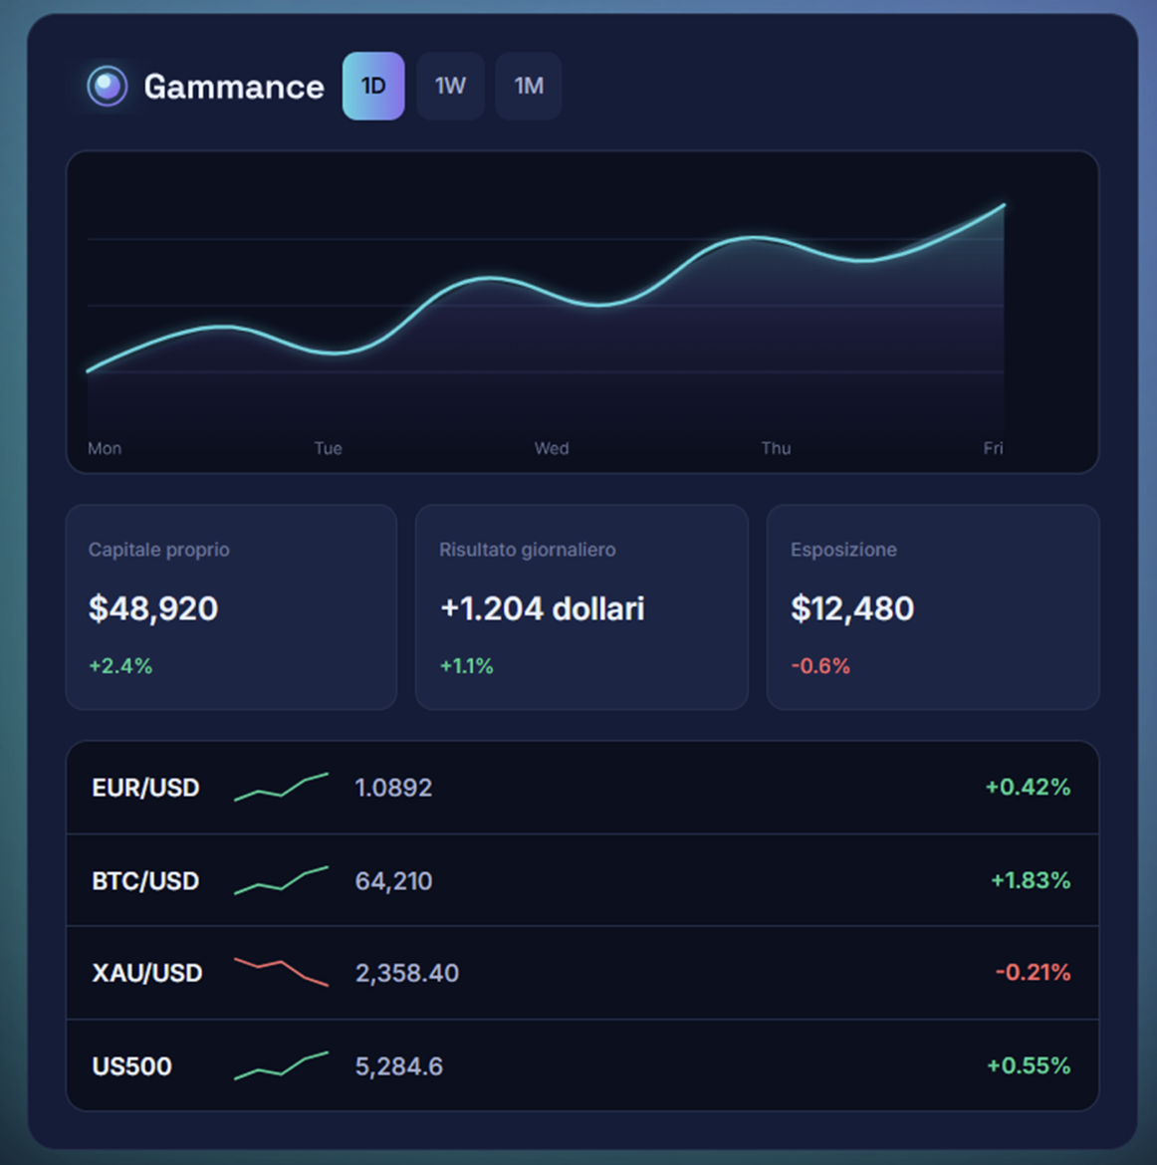Click the EUR/USD green sparkline icon
1157x1165 pixels.
281,788
